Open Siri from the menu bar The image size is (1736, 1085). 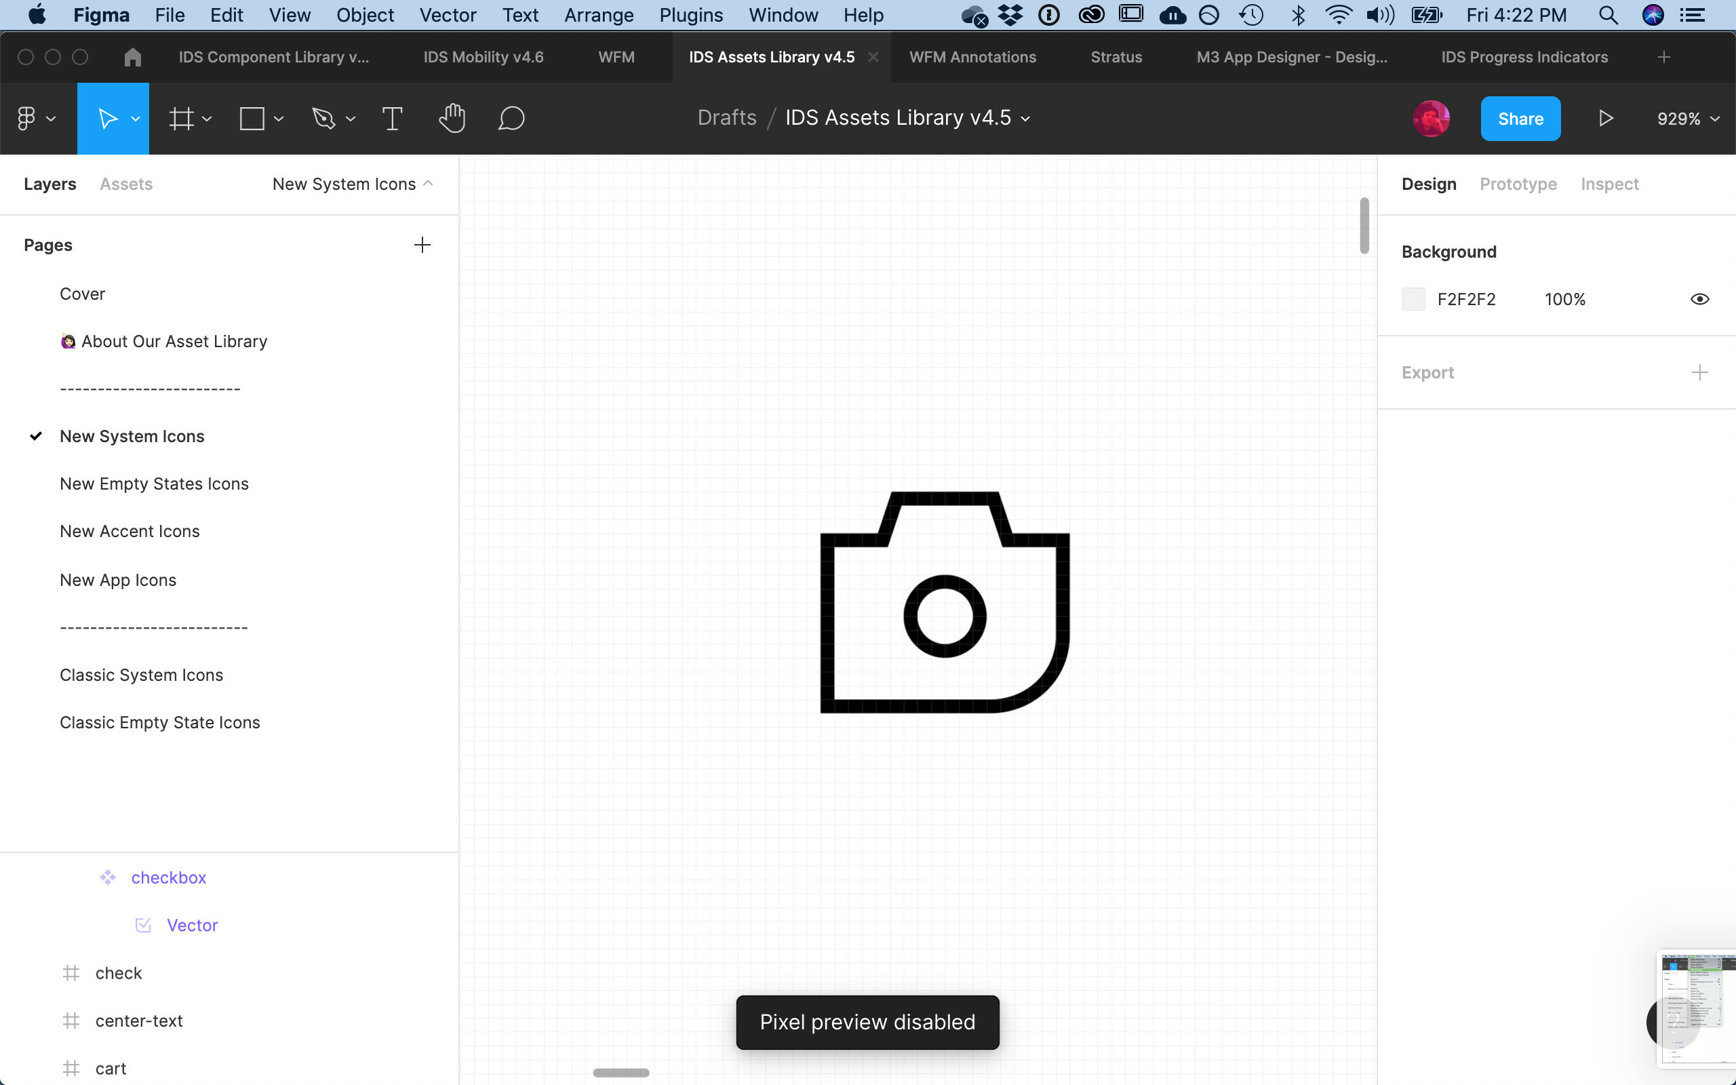[x=1653, y=15]
